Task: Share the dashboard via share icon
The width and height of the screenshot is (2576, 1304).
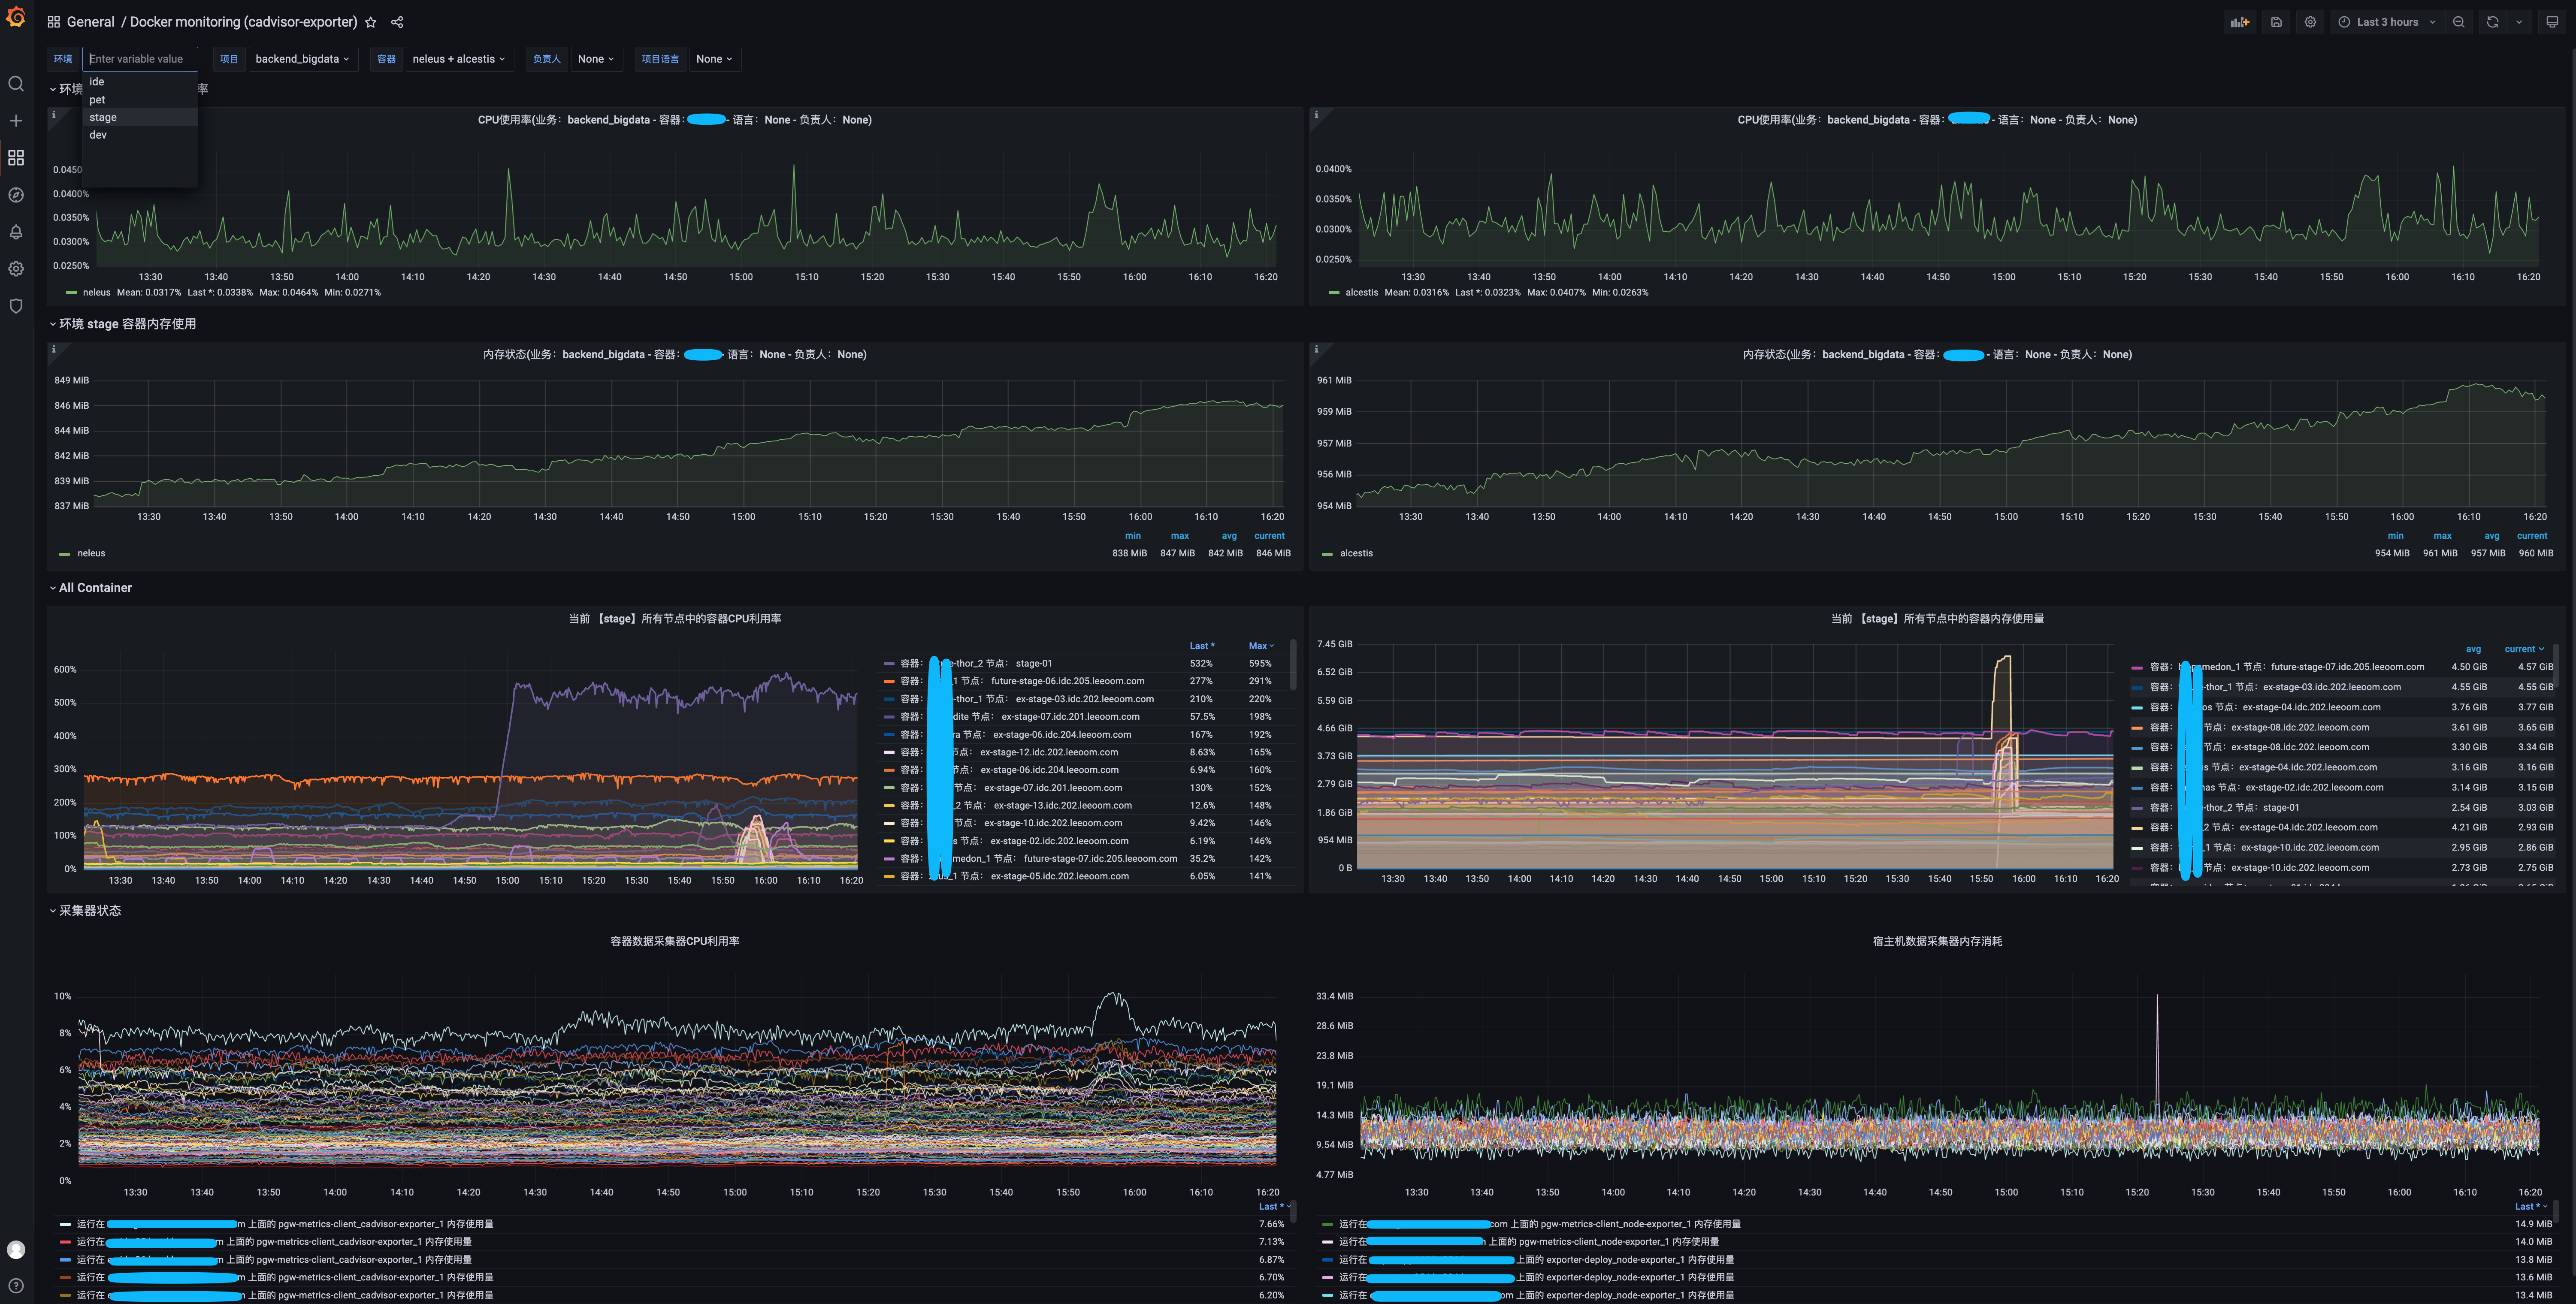Action: pos(397,22)
